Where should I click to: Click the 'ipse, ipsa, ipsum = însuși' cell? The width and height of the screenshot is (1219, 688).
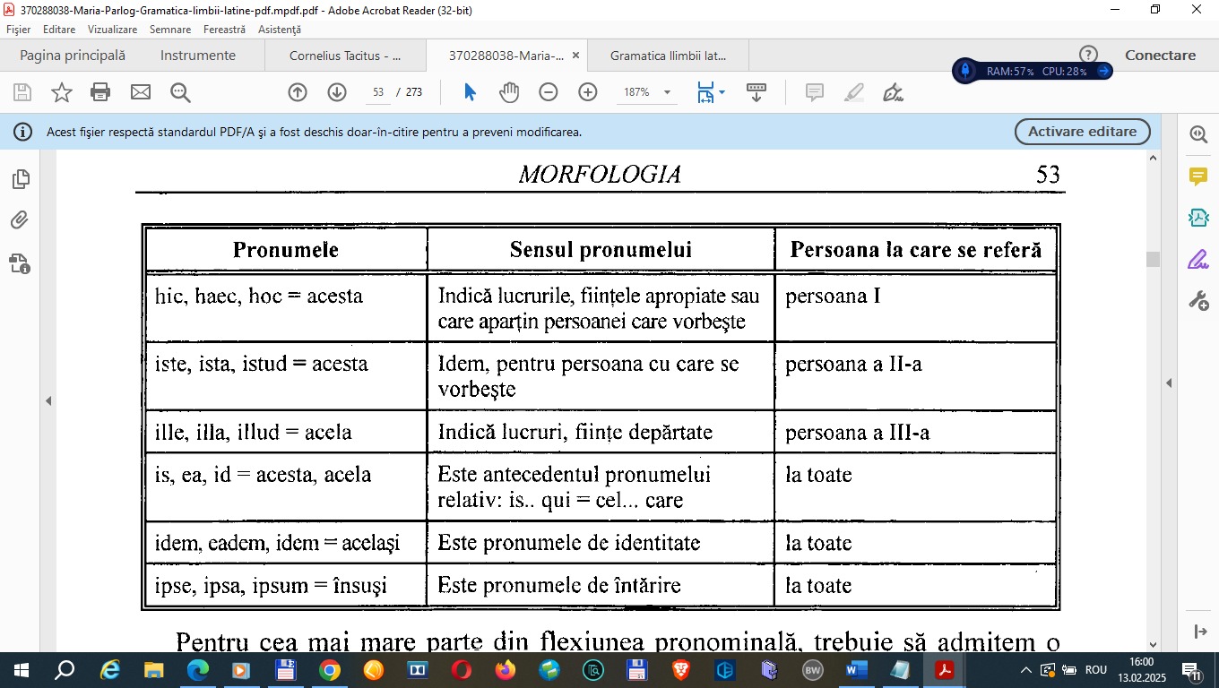[286, 585]
